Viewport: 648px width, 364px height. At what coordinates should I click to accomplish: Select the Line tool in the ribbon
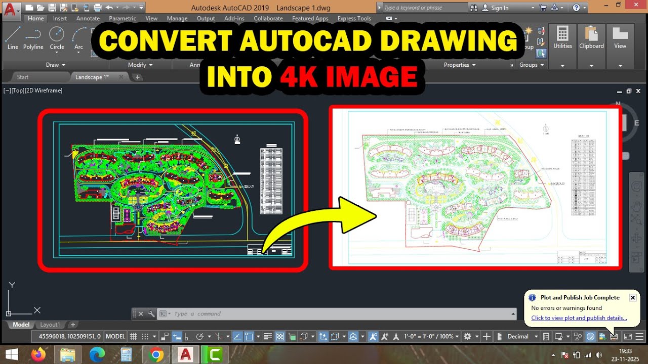pyautogui.click(x=13, y=38)
